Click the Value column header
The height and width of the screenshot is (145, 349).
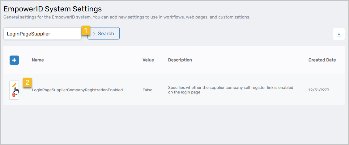point(148,60)
